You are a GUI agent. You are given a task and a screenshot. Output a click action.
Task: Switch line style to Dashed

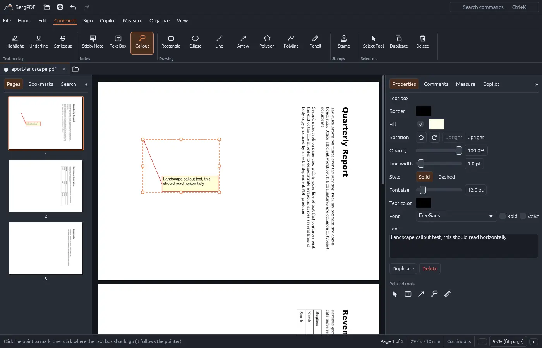[446, 177]
